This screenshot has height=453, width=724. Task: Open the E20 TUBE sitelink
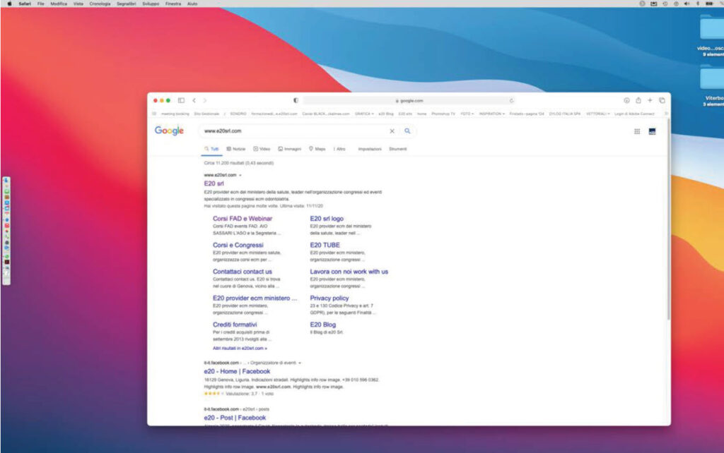[x=325, y=245]
